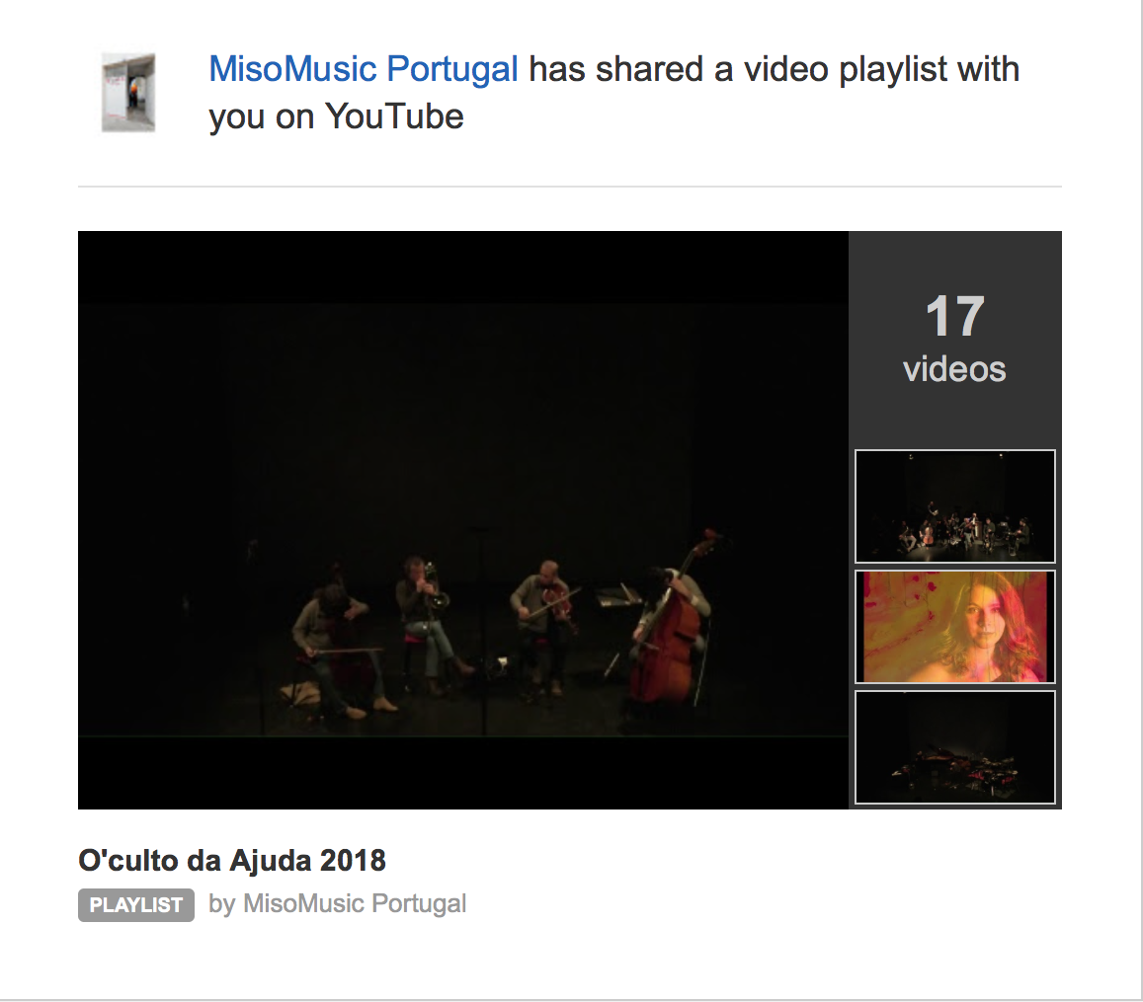The width and height of the screenshot is (1143, 1002).
Task: Click the headline text mentioning YouTube
Action: 613,93
